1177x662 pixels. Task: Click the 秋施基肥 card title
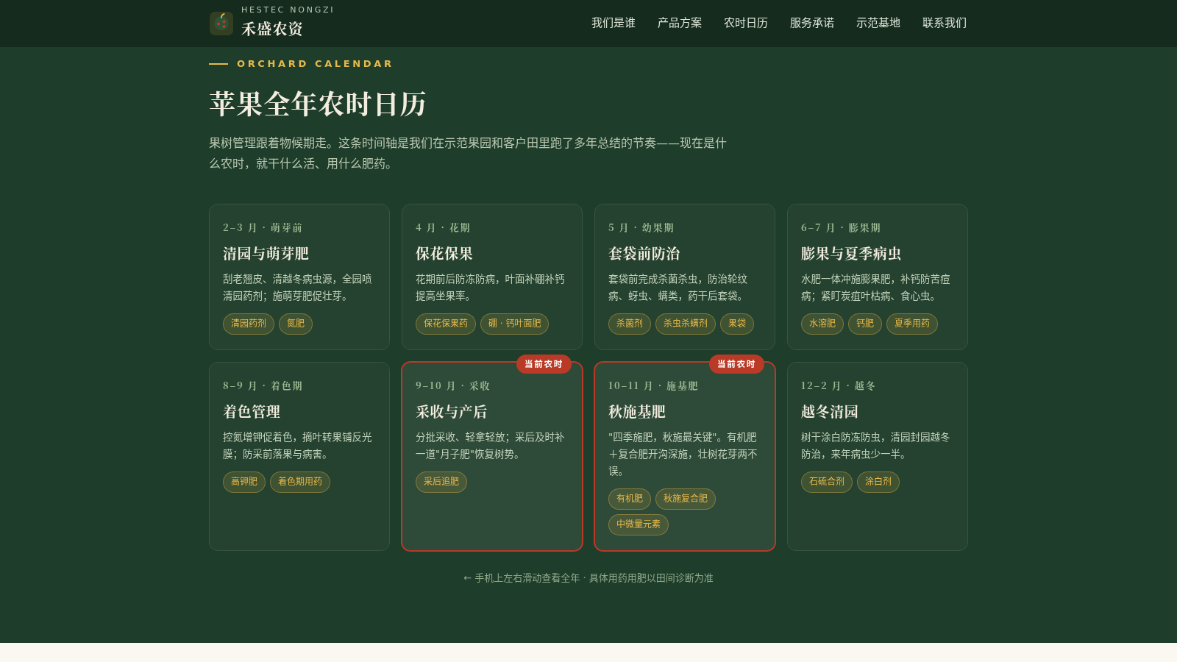pyautogui.click(x=637, y=412)
